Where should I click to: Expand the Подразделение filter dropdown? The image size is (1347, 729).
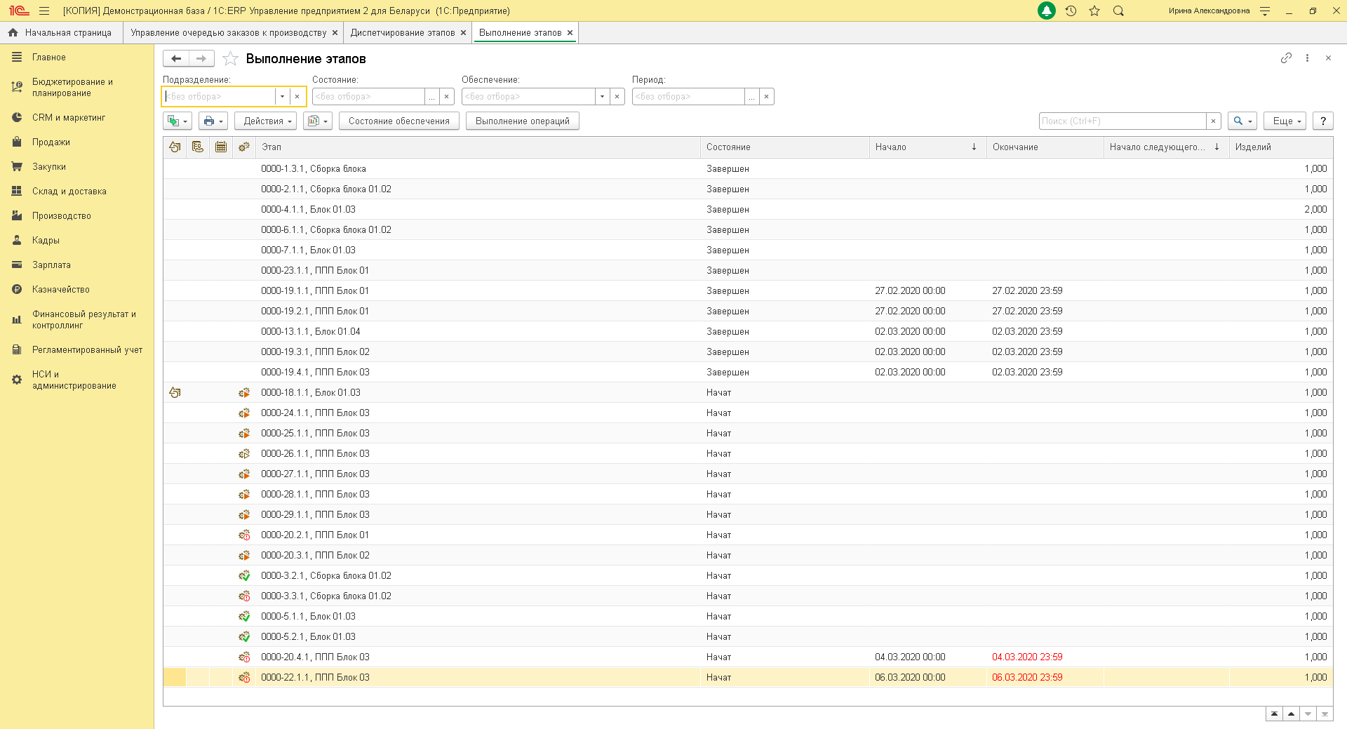(282, 97)
